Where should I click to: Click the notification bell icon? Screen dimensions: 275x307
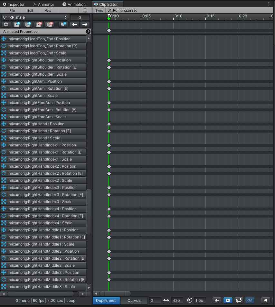(x=85, y=10)
